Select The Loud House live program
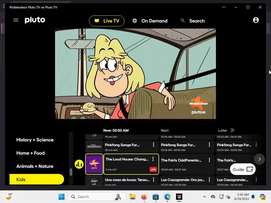Viewport: 271px width, 203px height. [131, 164]
